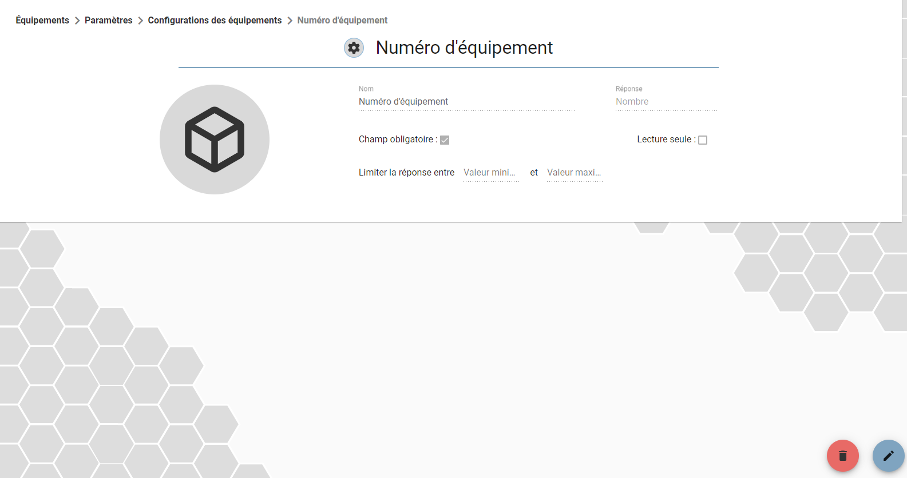Focus the Nom input field
Image resolution: width=907 pixels, height=478 pixels.
[467, 102]
